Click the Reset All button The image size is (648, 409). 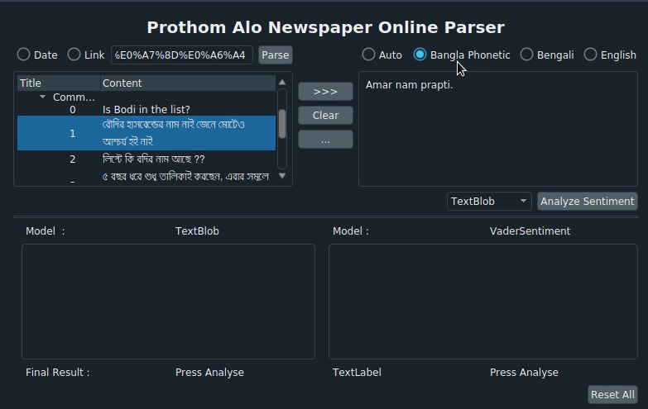tap(612, 395)
